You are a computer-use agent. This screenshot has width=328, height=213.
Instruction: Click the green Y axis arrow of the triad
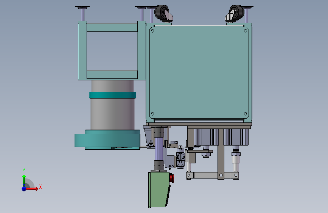point(24,180)
